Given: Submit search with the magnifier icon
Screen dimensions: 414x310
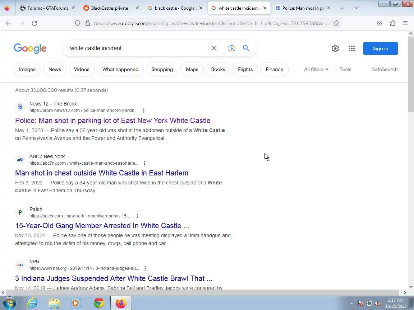Looking at the screenshot, I should 246,48.
